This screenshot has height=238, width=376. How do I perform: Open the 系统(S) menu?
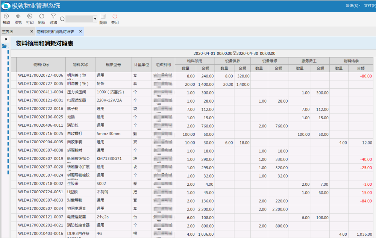[353, 6]
